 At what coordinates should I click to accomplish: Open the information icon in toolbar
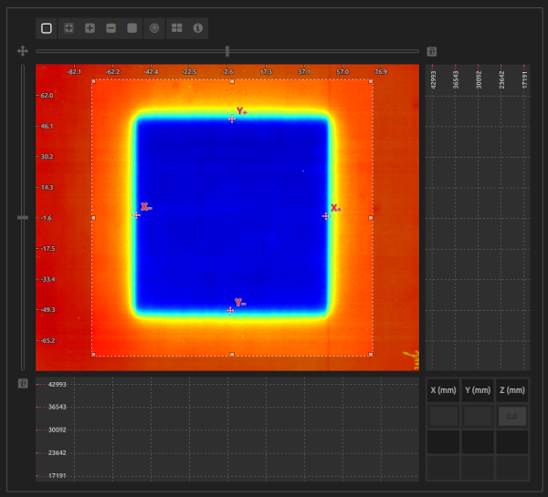(198, 28)
